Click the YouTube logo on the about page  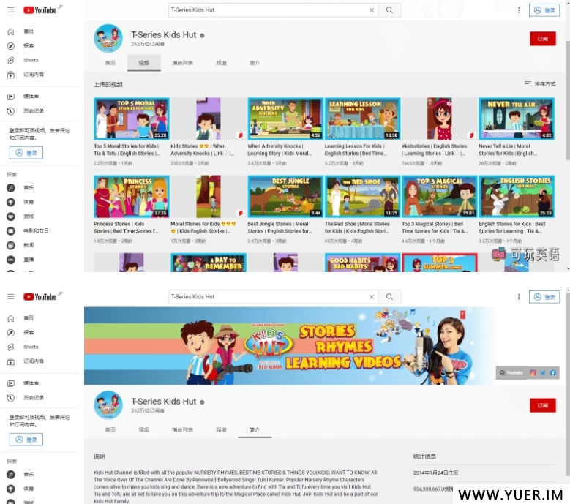click(40, 296)
